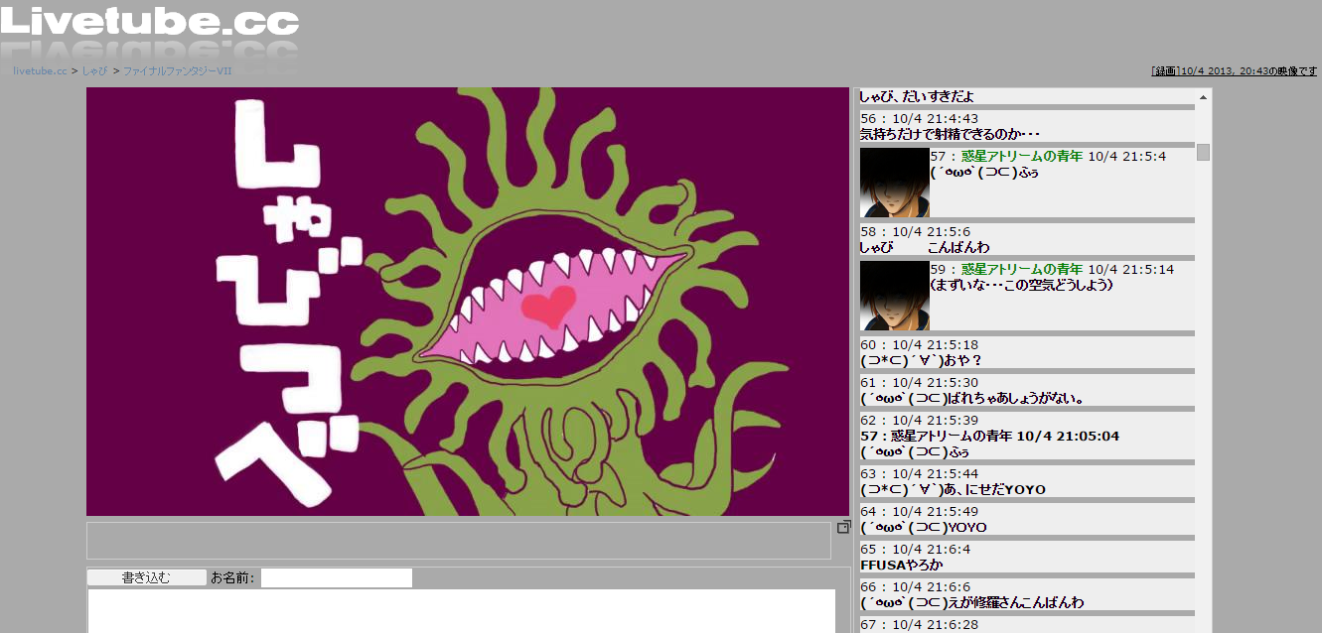This screenshot has width=1322, height=633.
Task: Open the 録画 recording link at top right
Action: (x=1164, y=71)
